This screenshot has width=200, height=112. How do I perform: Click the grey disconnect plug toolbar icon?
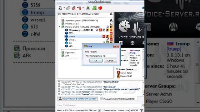[x=68, y=8]
